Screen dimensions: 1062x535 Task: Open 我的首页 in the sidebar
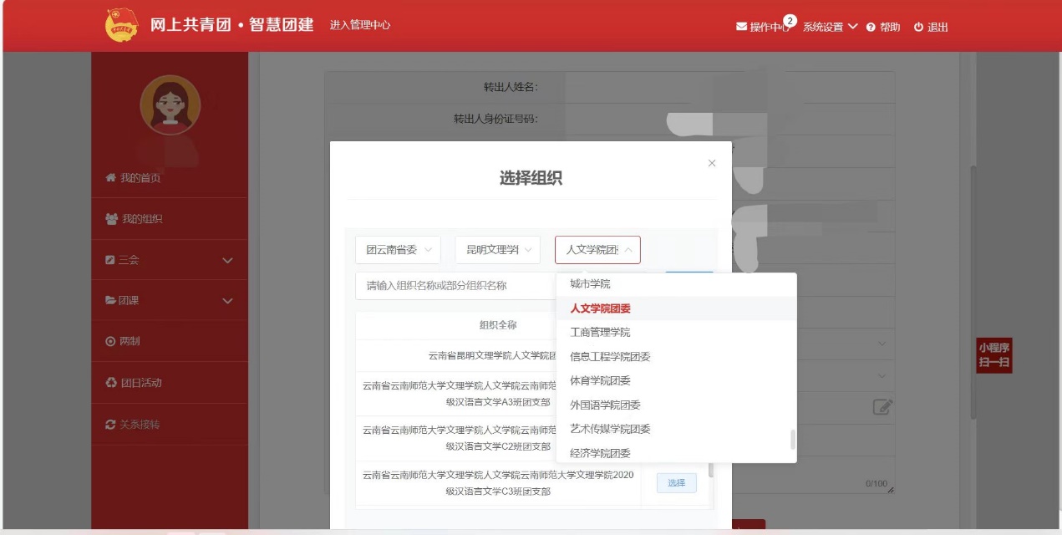tap(140, 178)
